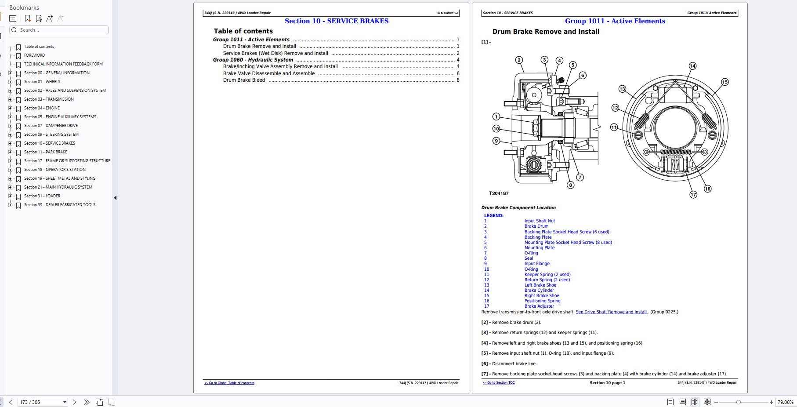
Task: Jump to the last page arrow
Action: click(x=87, y=402)
